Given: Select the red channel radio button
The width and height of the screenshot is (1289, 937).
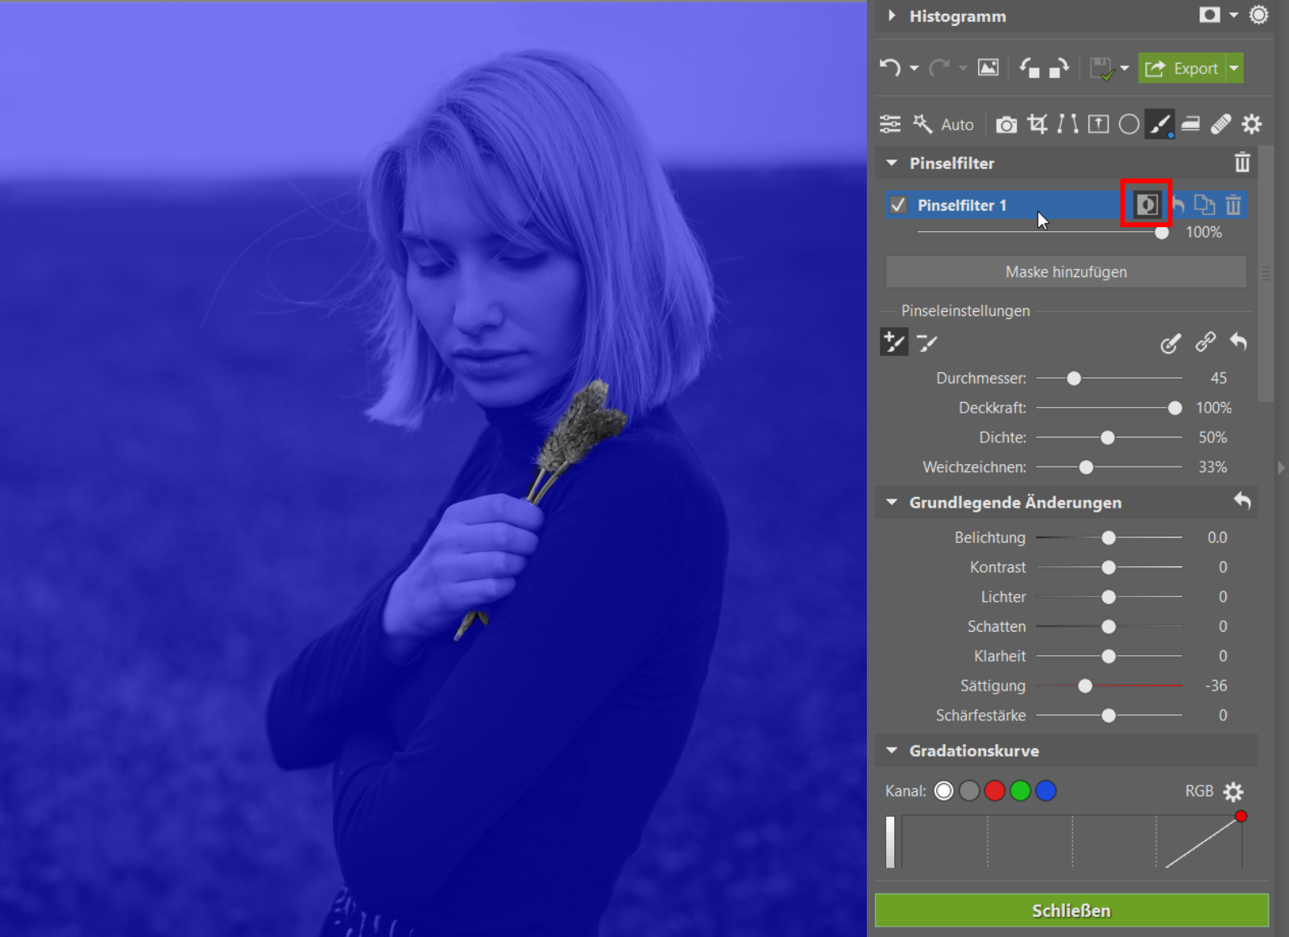Looking at the screenshot, I should tap(995, 791).
